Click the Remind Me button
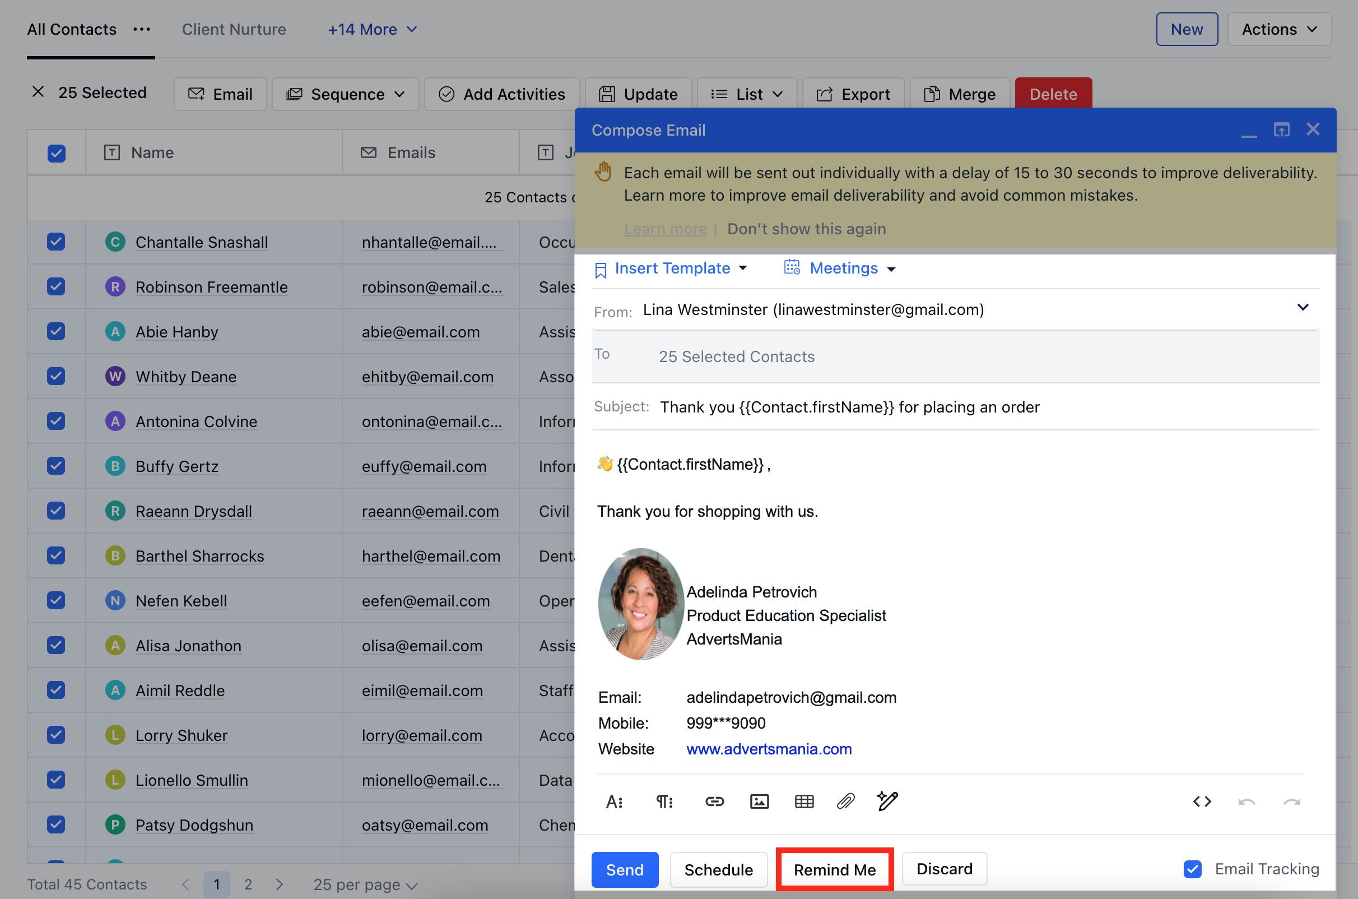1358x899 pixels. pos(834,869)
